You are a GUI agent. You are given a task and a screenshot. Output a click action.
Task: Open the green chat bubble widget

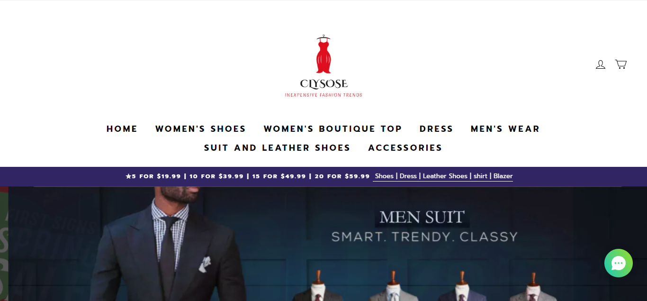coord(619,263)
